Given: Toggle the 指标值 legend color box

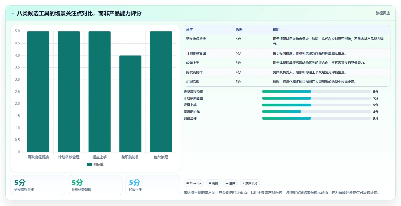Looking at the screenshot, I should coord(89,164).
